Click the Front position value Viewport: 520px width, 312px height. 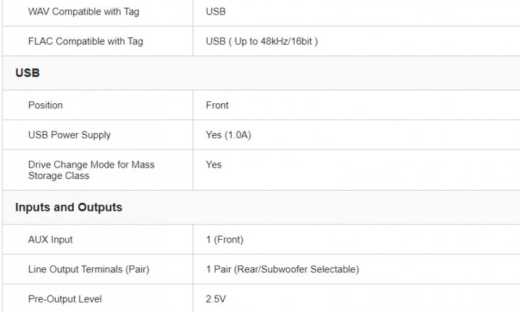217,105
